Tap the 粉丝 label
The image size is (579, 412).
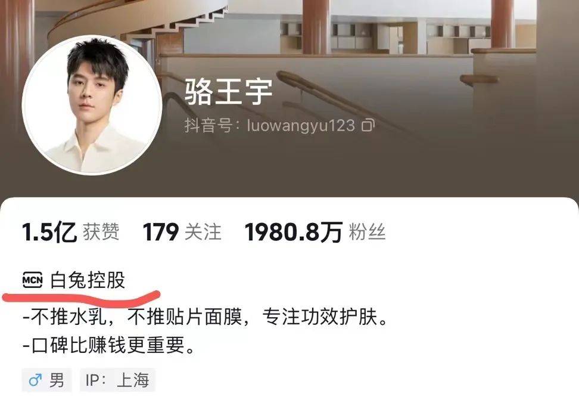coord(367,233)
